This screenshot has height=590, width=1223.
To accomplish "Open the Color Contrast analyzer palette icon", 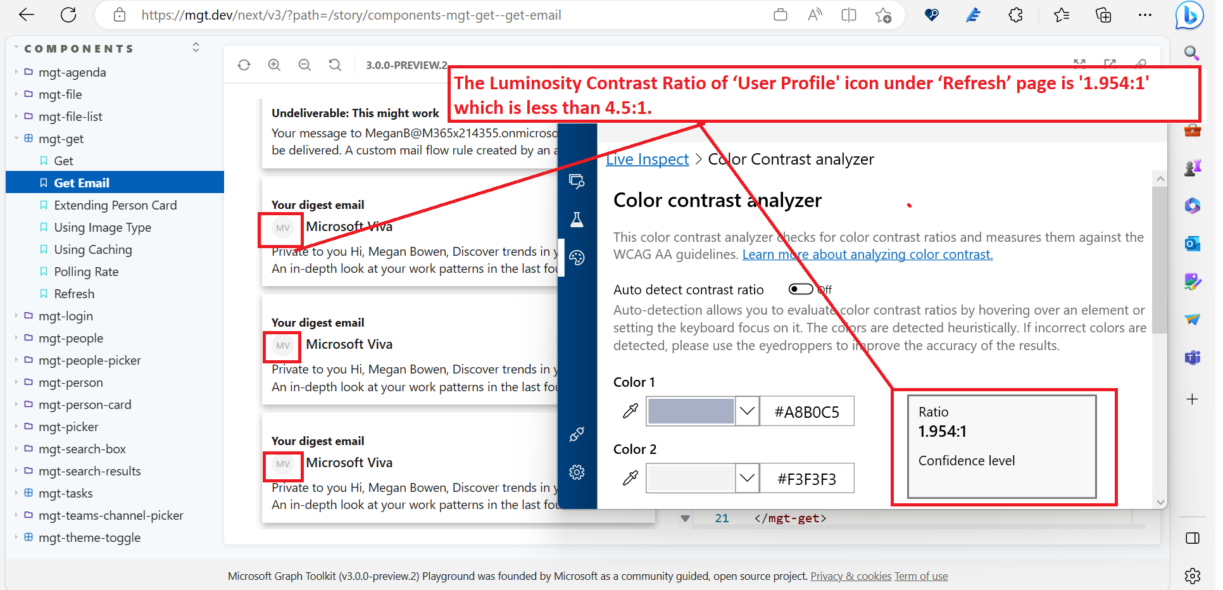I will 577,258.
